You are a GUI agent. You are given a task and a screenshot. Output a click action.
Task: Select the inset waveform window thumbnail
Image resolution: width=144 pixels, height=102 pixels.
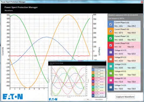pyautogui.click(x=77, y=81)
